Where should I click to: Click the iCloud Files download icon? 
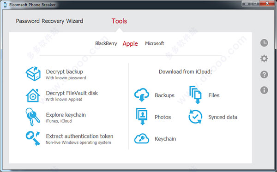pyautogui.click(x=195, y=95)
